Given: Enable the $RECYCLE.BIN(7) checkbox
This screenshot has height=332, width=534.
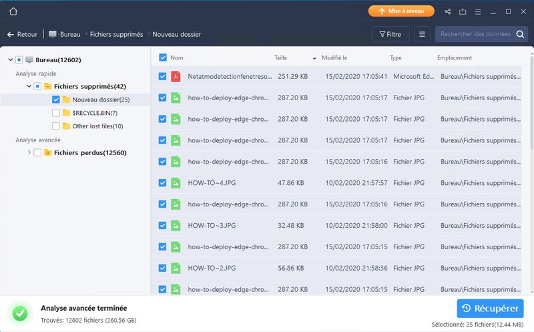Looking at the screenshot, I should point(56,113).
